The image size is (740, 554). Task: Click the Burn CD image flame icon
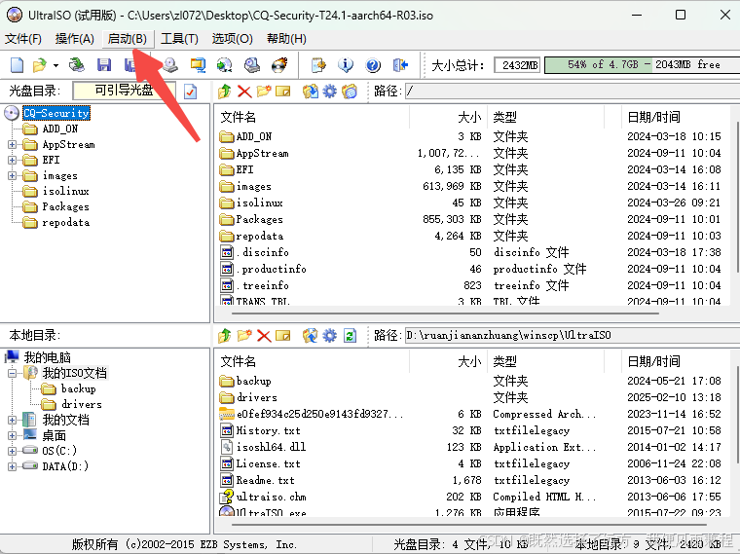click(x=279, y=65)
